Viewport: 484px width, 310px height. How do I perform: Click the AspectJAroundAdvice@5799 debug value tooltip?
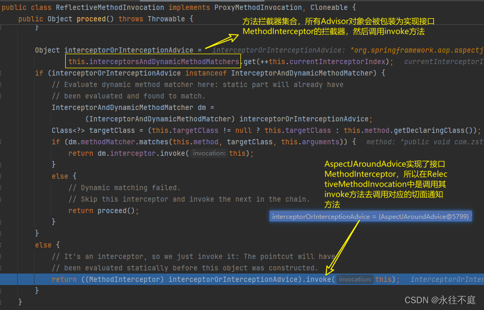coord(370,217)
